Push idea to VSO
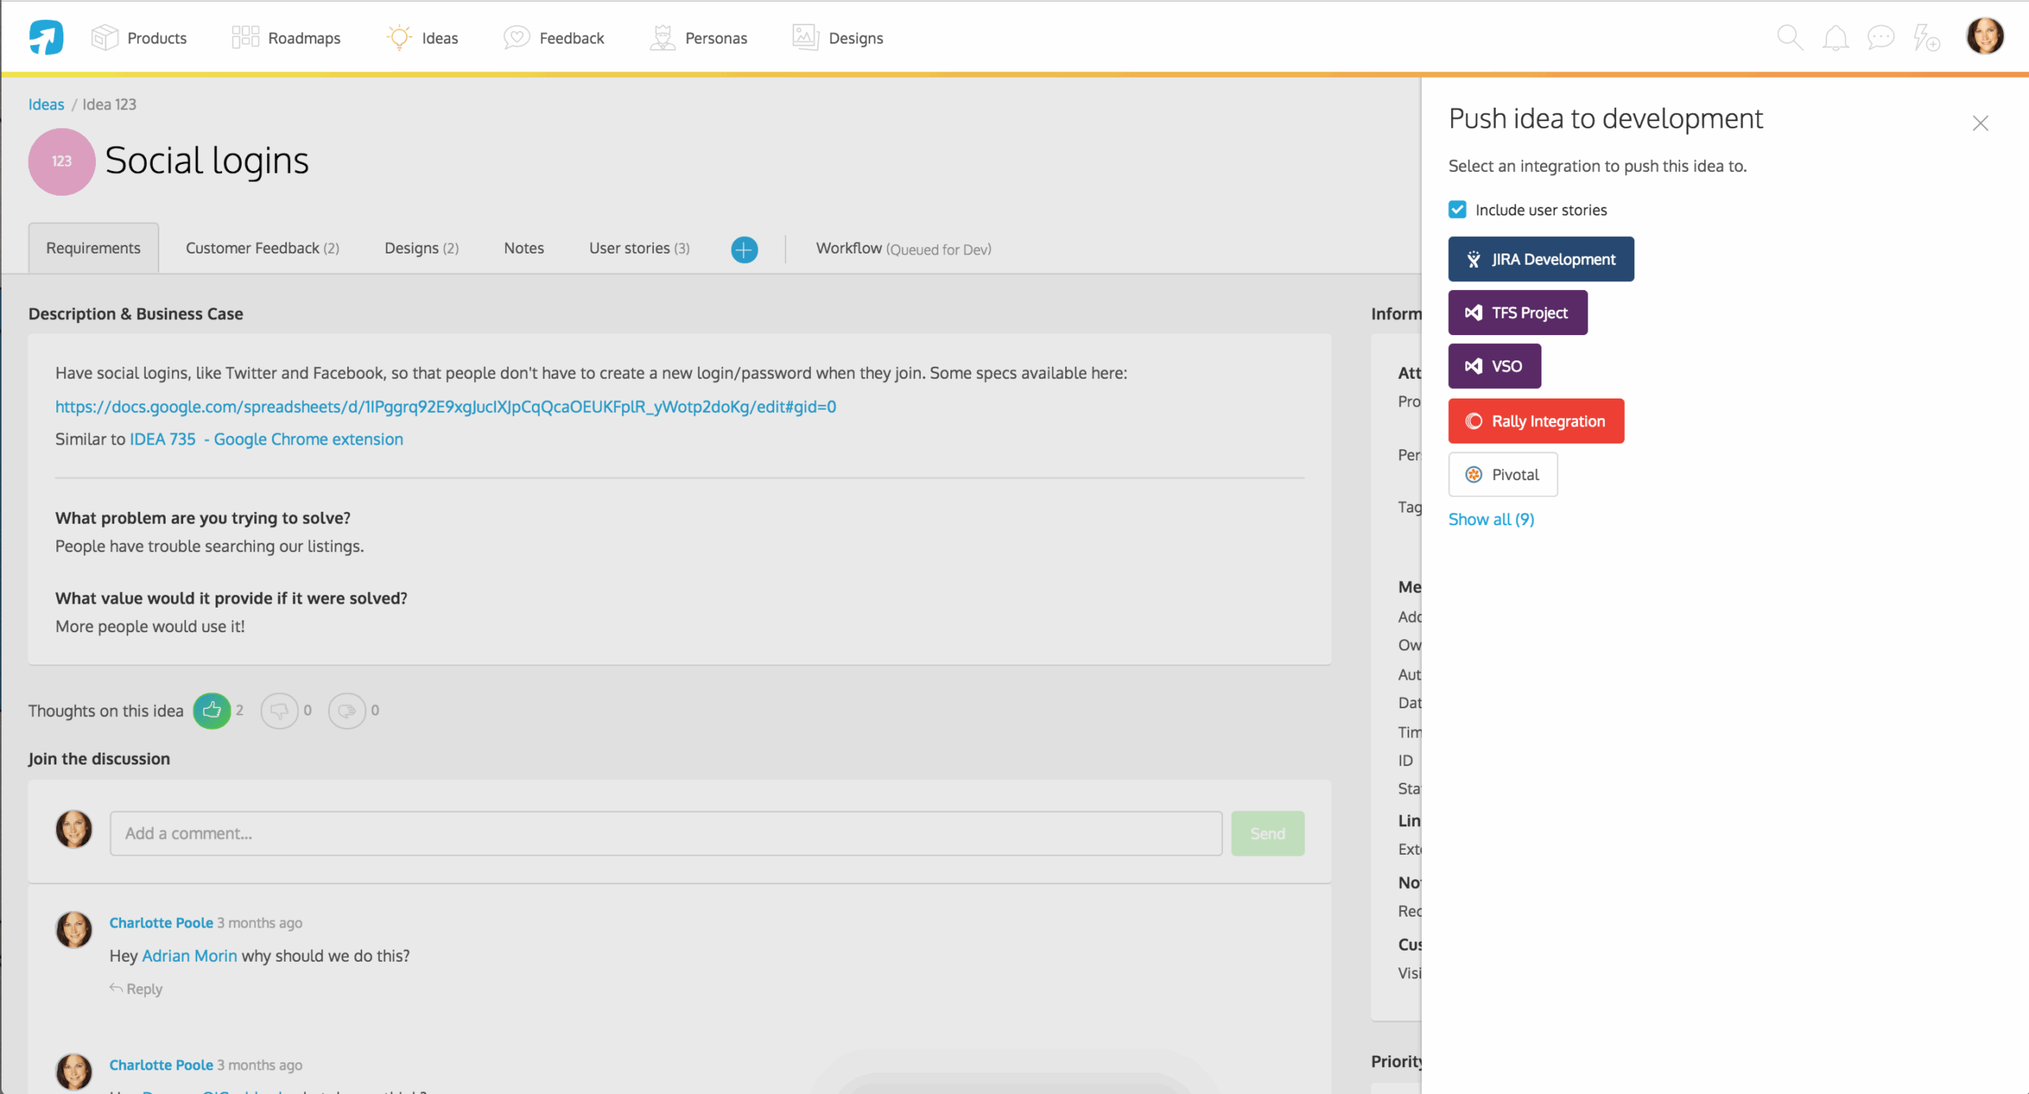 pyautogui.click(x=1494, y=366)
